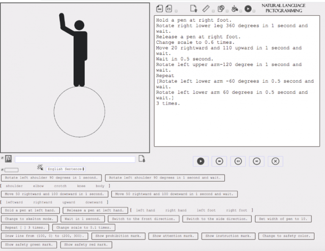
Task: Click 'Change to skelton mode.' button
Action: tap(29, 219)
